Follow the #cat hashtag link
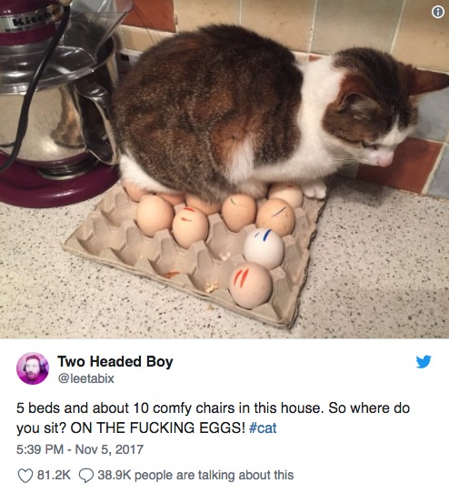The width and height of the screenshot is (449, 493). coord(263,428)
